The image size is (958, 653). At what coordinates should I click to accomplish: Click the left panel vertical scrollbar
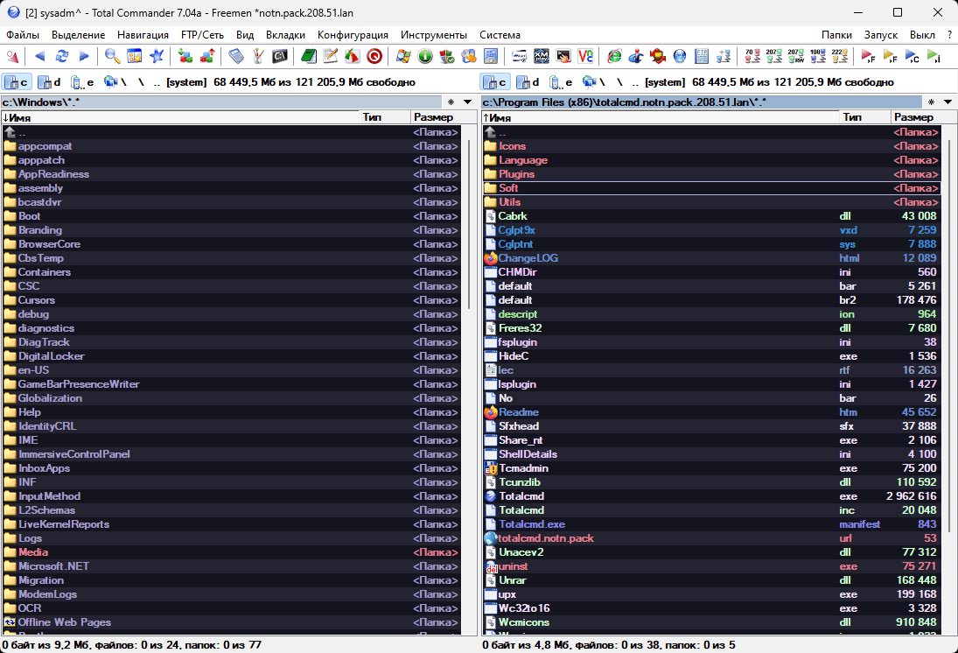point(469,350)
